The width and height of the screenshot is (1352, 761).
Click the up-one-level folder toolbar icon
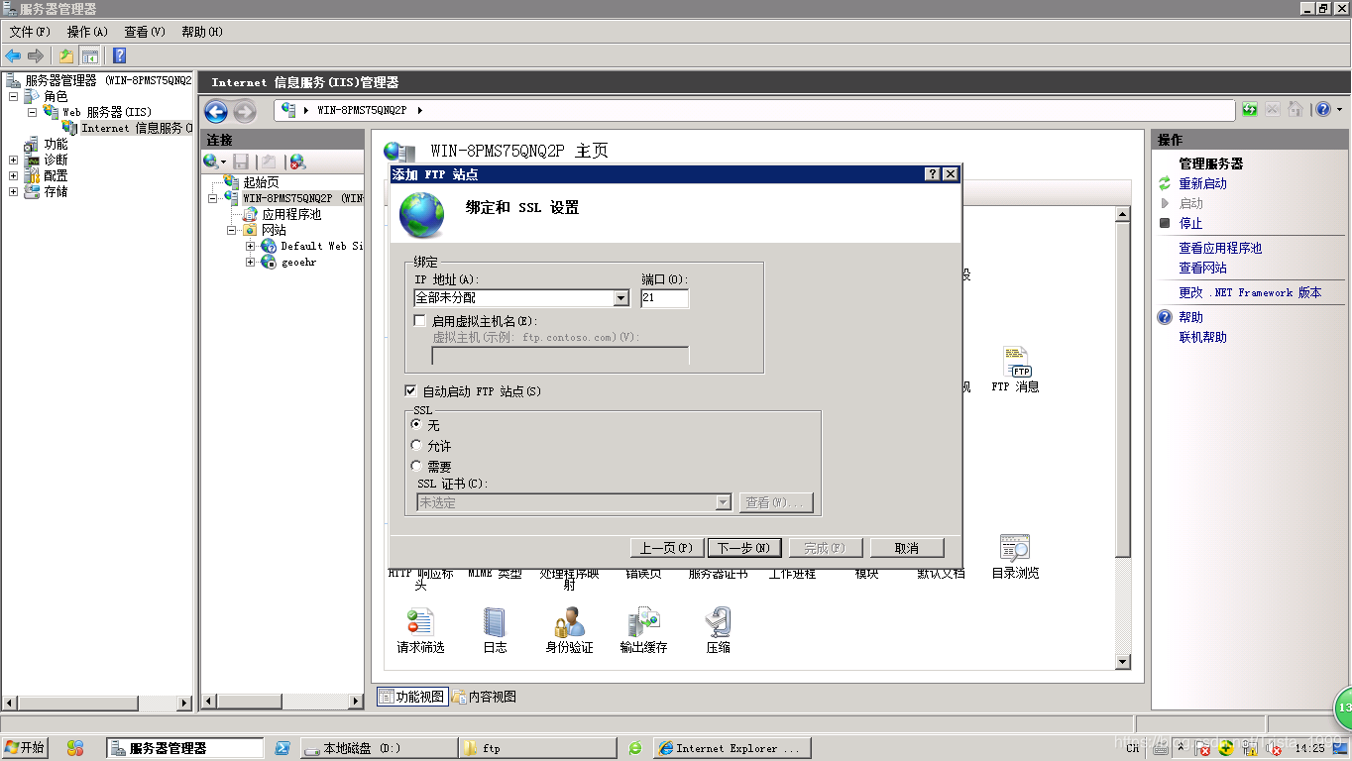pos(66,55)
